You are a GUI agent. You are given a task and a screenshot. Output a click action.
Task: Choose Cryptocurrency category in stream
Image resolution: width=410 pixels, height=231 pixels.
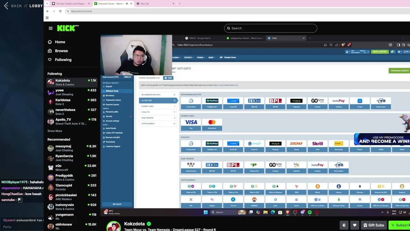click(158, 124)
